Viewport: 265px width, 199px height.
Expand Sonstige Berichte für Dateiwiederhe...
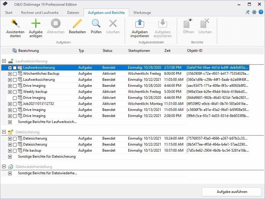[10, 173]
